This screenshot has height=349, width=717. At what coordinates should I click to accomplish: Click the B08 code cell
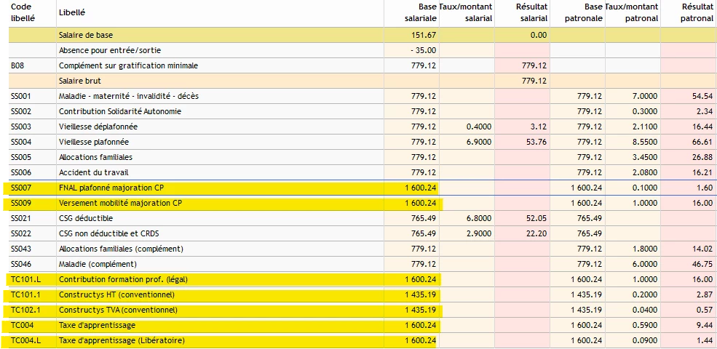tap(18, 65)
